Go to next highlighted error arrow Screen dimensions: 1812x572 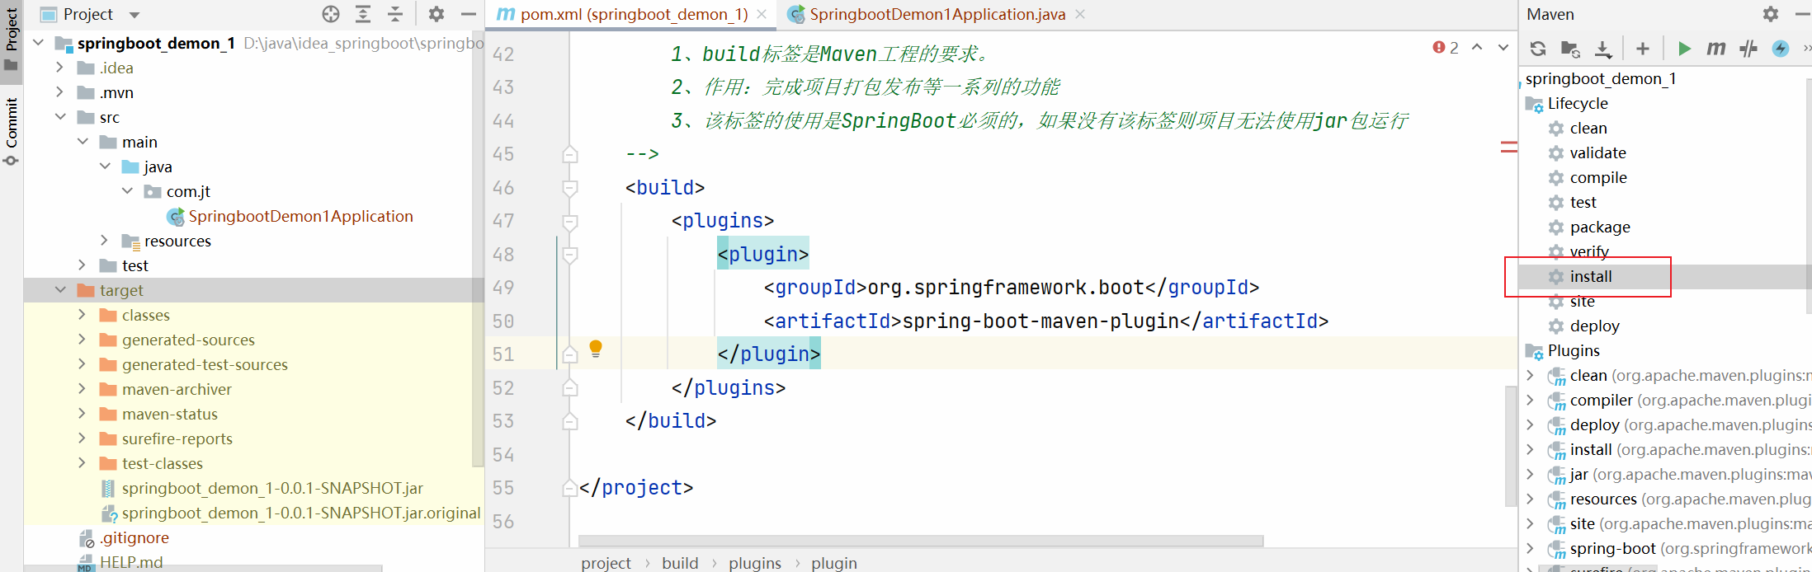point(1503,48)
